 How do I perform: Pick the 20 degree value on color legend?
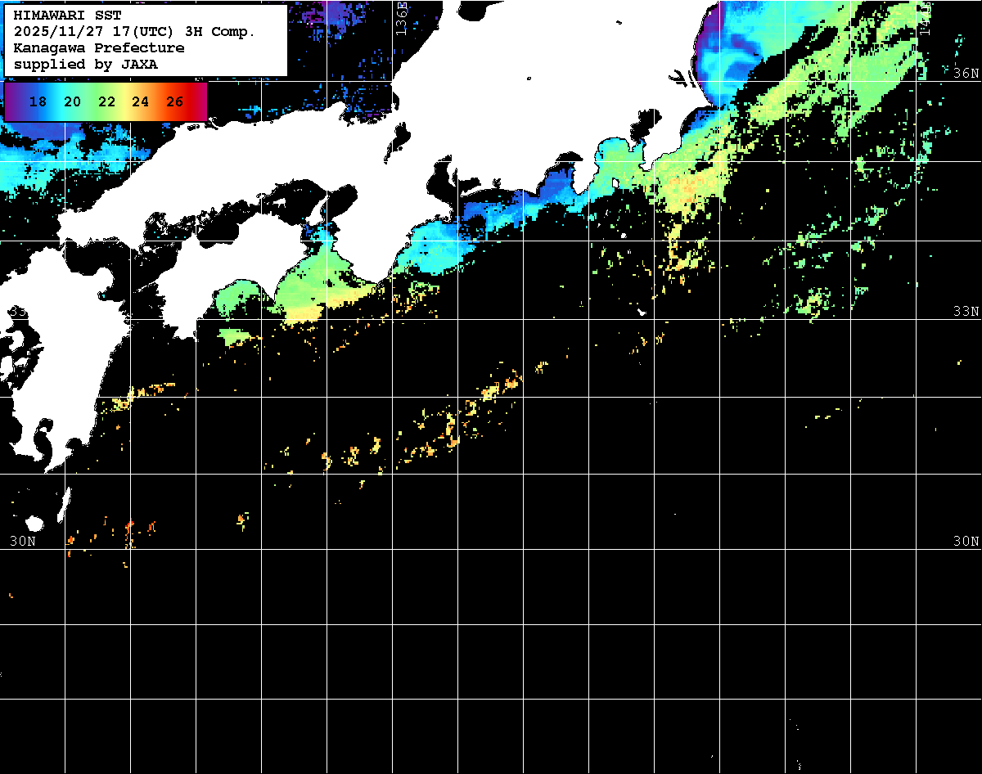(72, 102)
